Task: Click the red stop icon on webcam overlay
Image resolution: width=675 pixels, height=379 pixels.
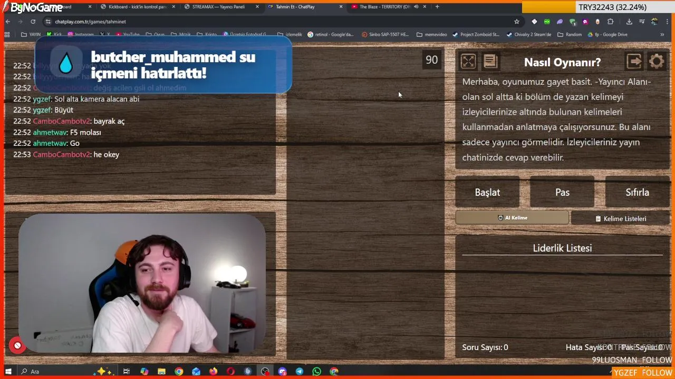Action: [x=17, y=346]
